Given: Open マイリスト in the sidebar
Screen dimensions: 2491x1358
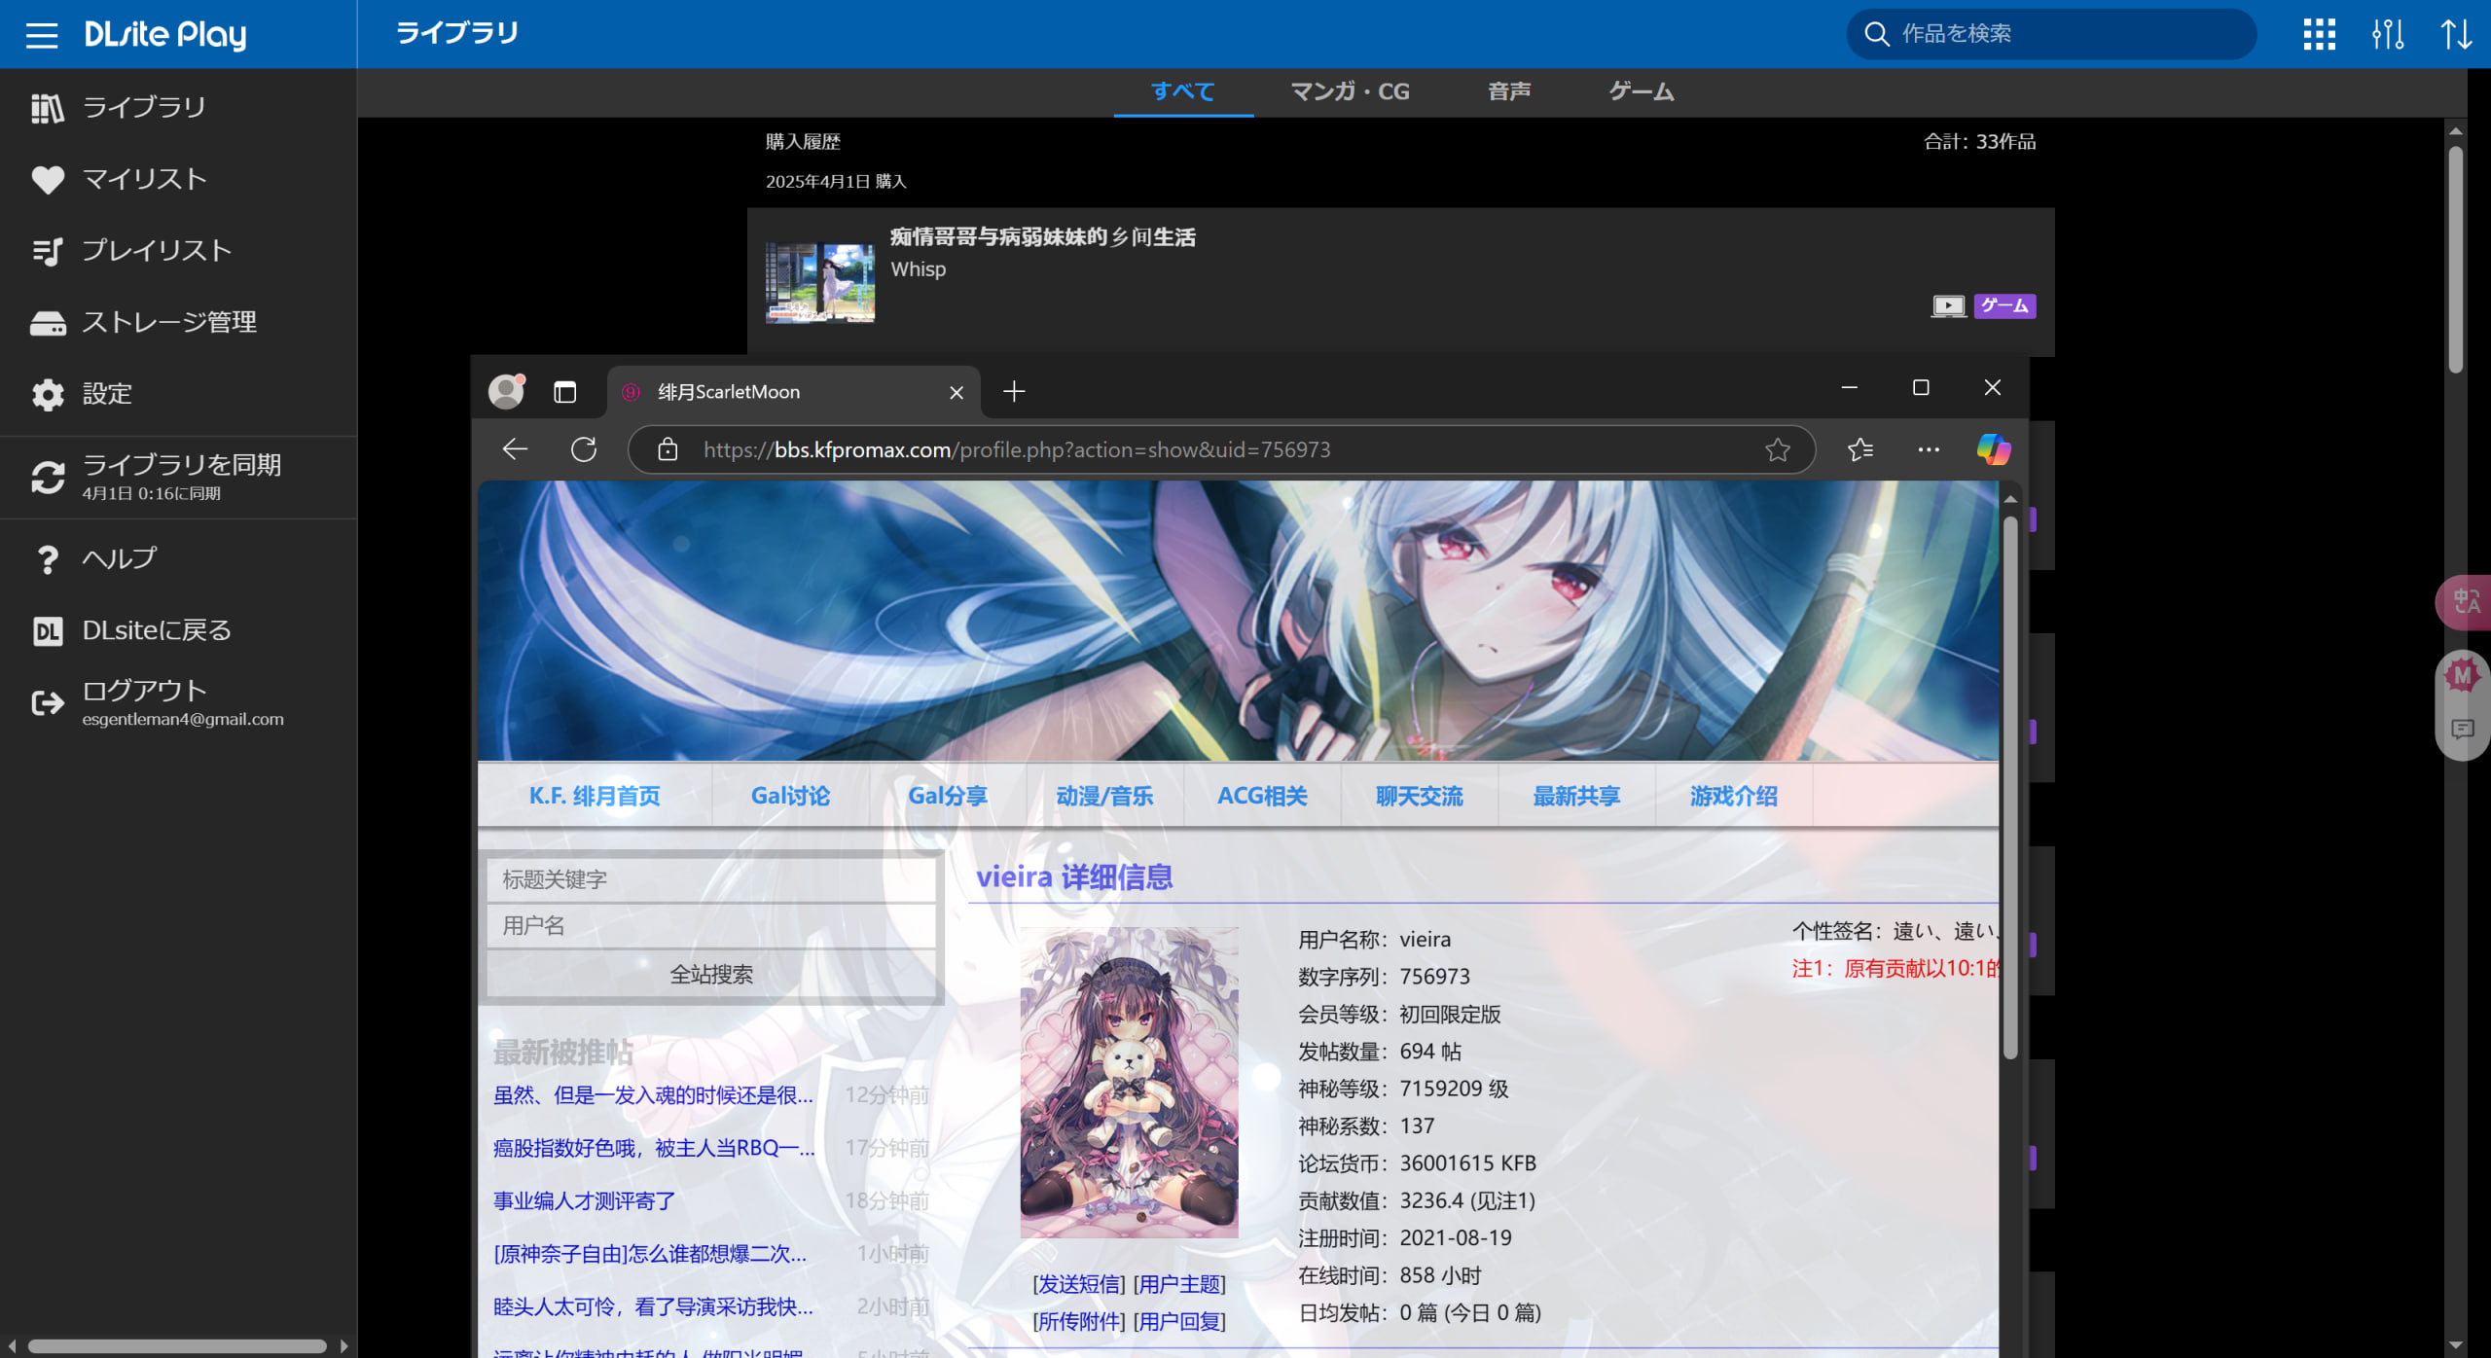Looking at the screenshot, I should (x=144, y=180).
